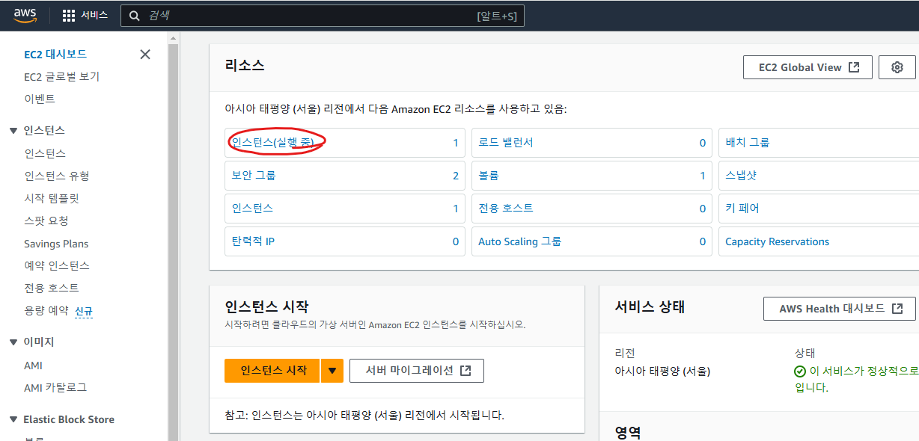Open 스팟 요청 in sidebar
The height and width of the screenshot is (441, 919).
(46, 220)
